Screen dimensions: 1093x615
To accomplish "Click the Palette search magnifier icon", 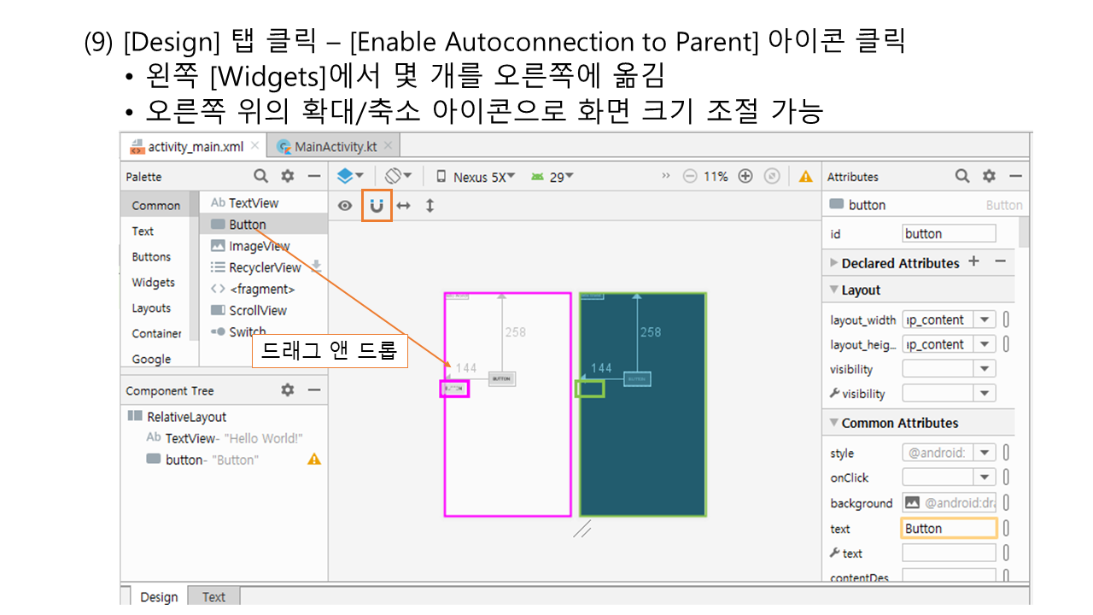I will tap(261, 176).
